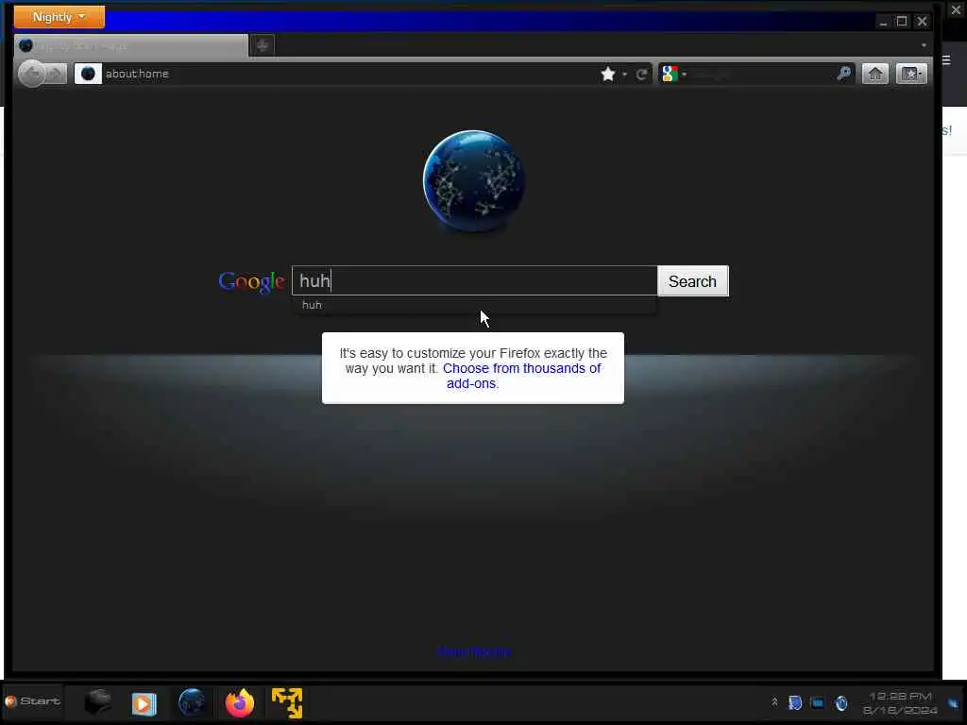Open a new tab with the plus button
967x725 pixels.
263,45
